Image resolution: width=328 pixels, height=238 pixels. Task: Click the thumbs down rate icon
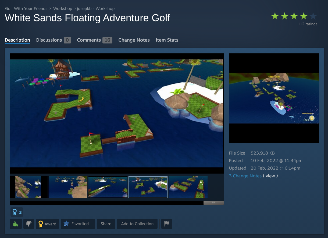(x=29, y=224)
